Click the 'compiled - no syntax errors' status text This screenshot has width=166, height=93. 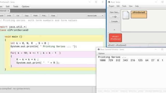pos(16,89)
